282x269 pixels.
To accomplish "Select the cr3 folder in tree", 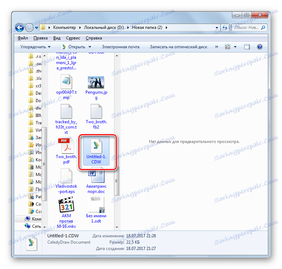I will pyautogui.click(x=35, y=86).
